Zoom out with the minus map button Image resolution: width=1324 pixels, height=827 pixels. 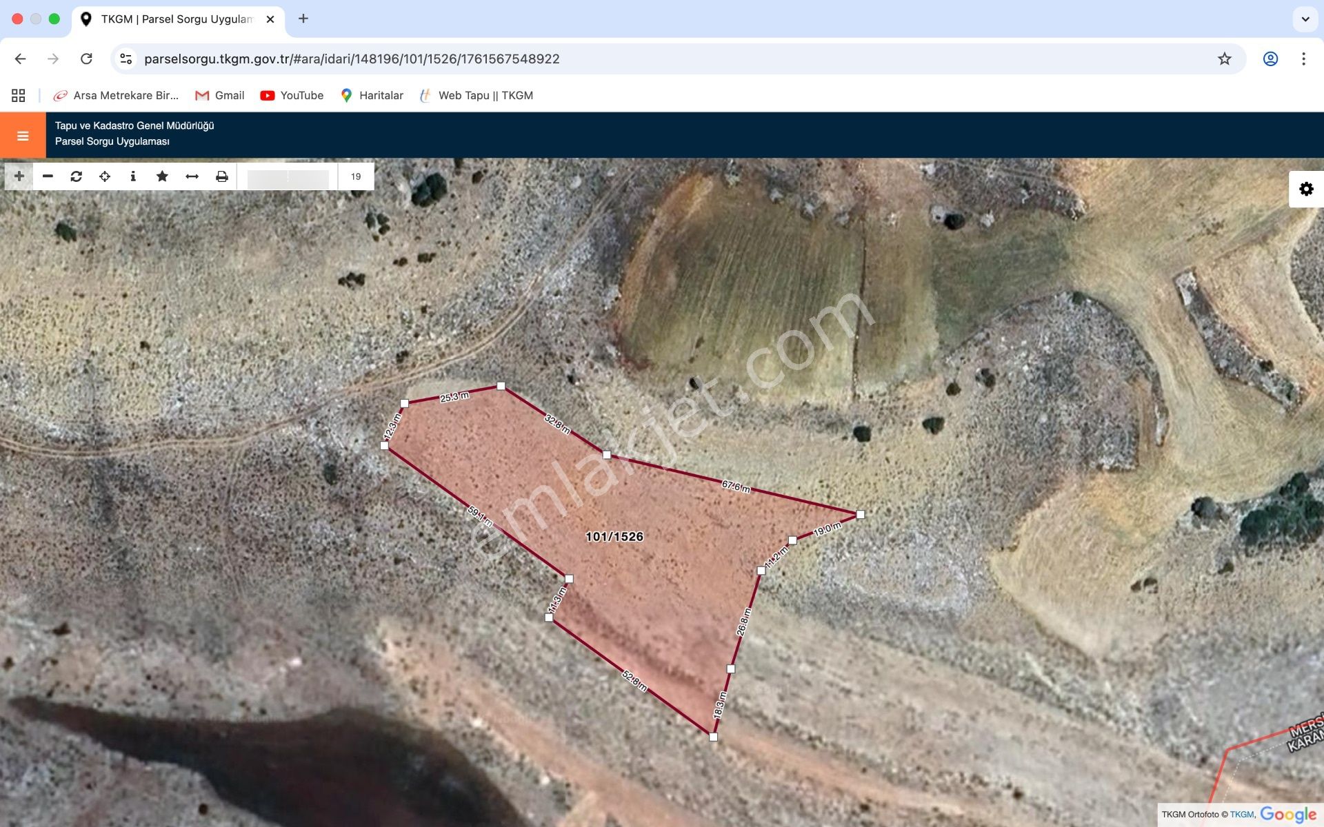(x=48, y=176)
